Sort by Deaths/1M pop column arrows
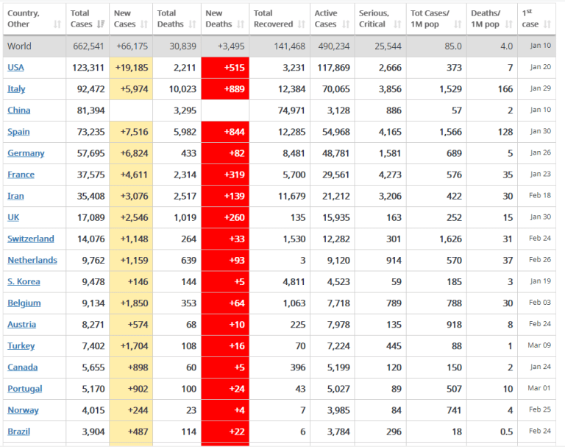Screen dimensions: 565x447 pos(509,24)
